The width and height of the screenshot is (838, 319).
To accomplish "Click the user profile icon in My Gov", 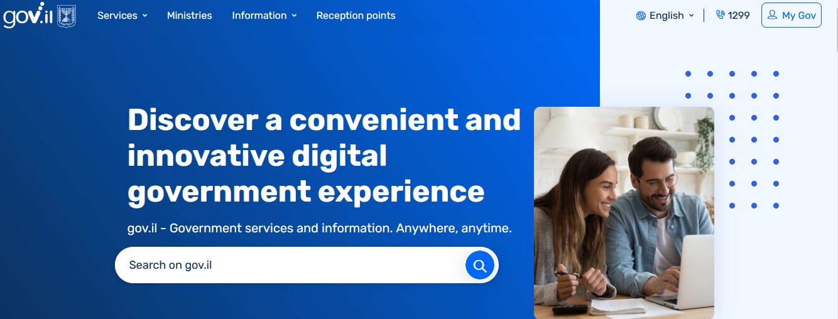I will click(772, 15).
